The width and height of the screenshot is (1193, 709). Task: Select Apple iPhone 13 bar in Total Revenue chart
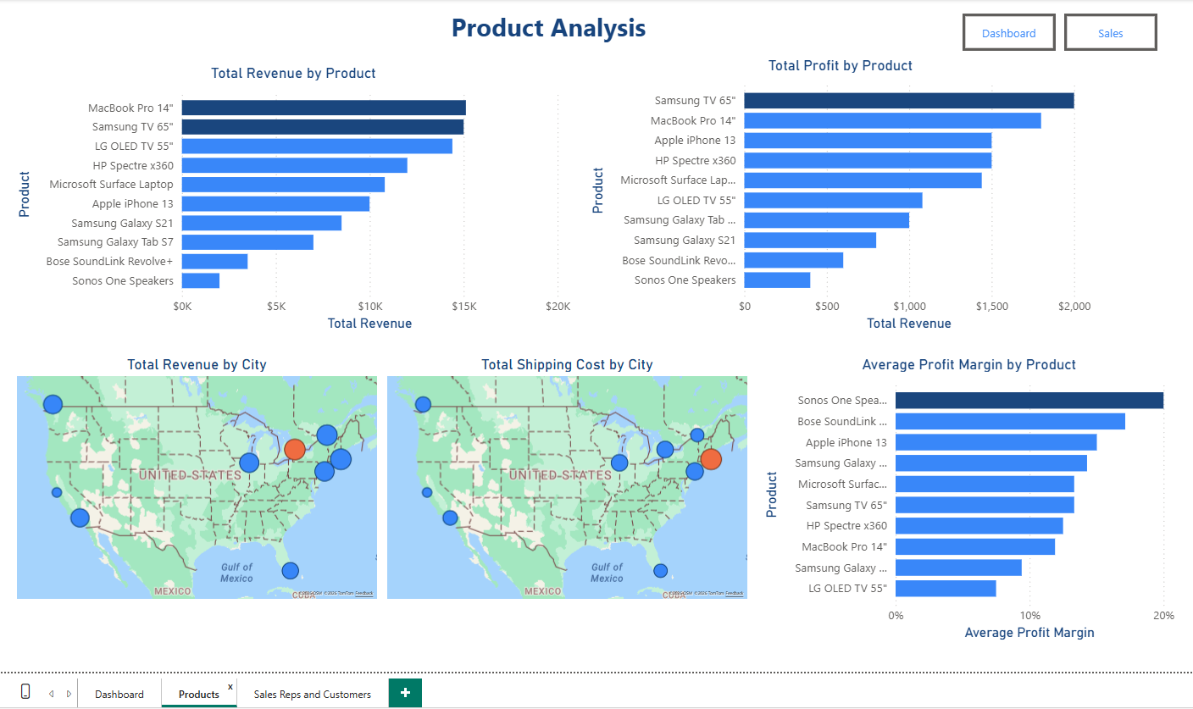tap(275, 203)
